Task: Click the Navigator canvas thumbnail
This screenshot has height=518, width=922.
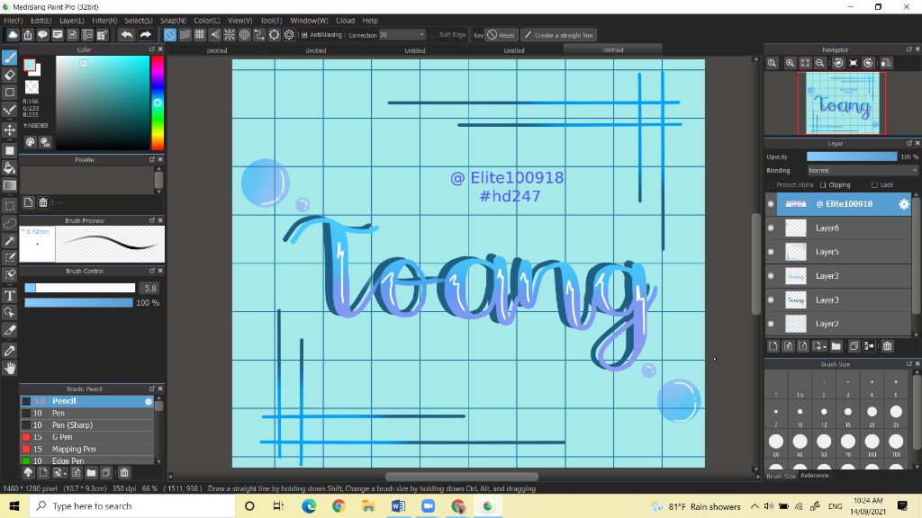Action: click(x=842, y=103)
